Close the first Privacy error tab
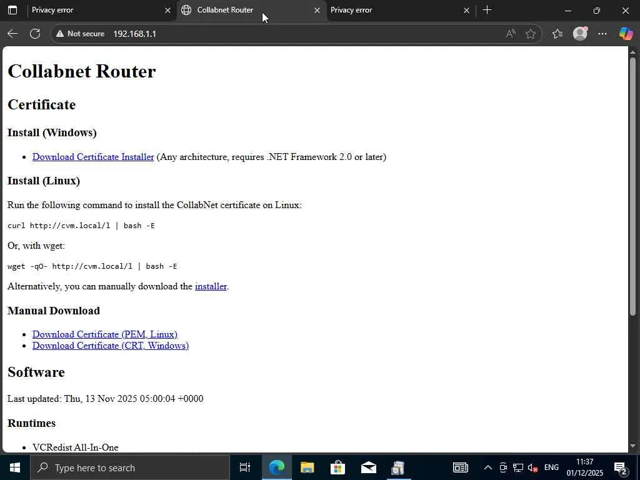This screenshot has height=480, width=640. click(167, 10)
